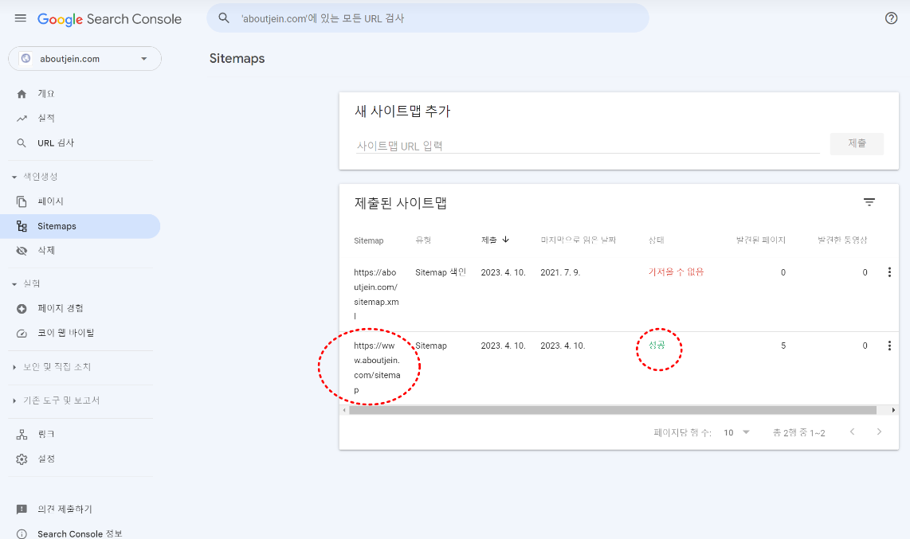Click the 사이트맵 URL 입력 input field
The width and height of the screenshot is (910, 539).
[587, 146]
